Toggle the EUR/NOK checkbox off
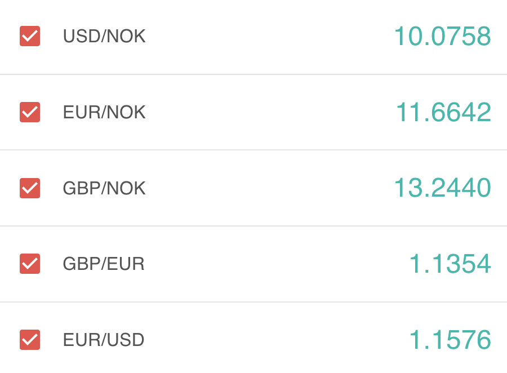The width and height of the screenshot is (507, 373). click(30, 112)
